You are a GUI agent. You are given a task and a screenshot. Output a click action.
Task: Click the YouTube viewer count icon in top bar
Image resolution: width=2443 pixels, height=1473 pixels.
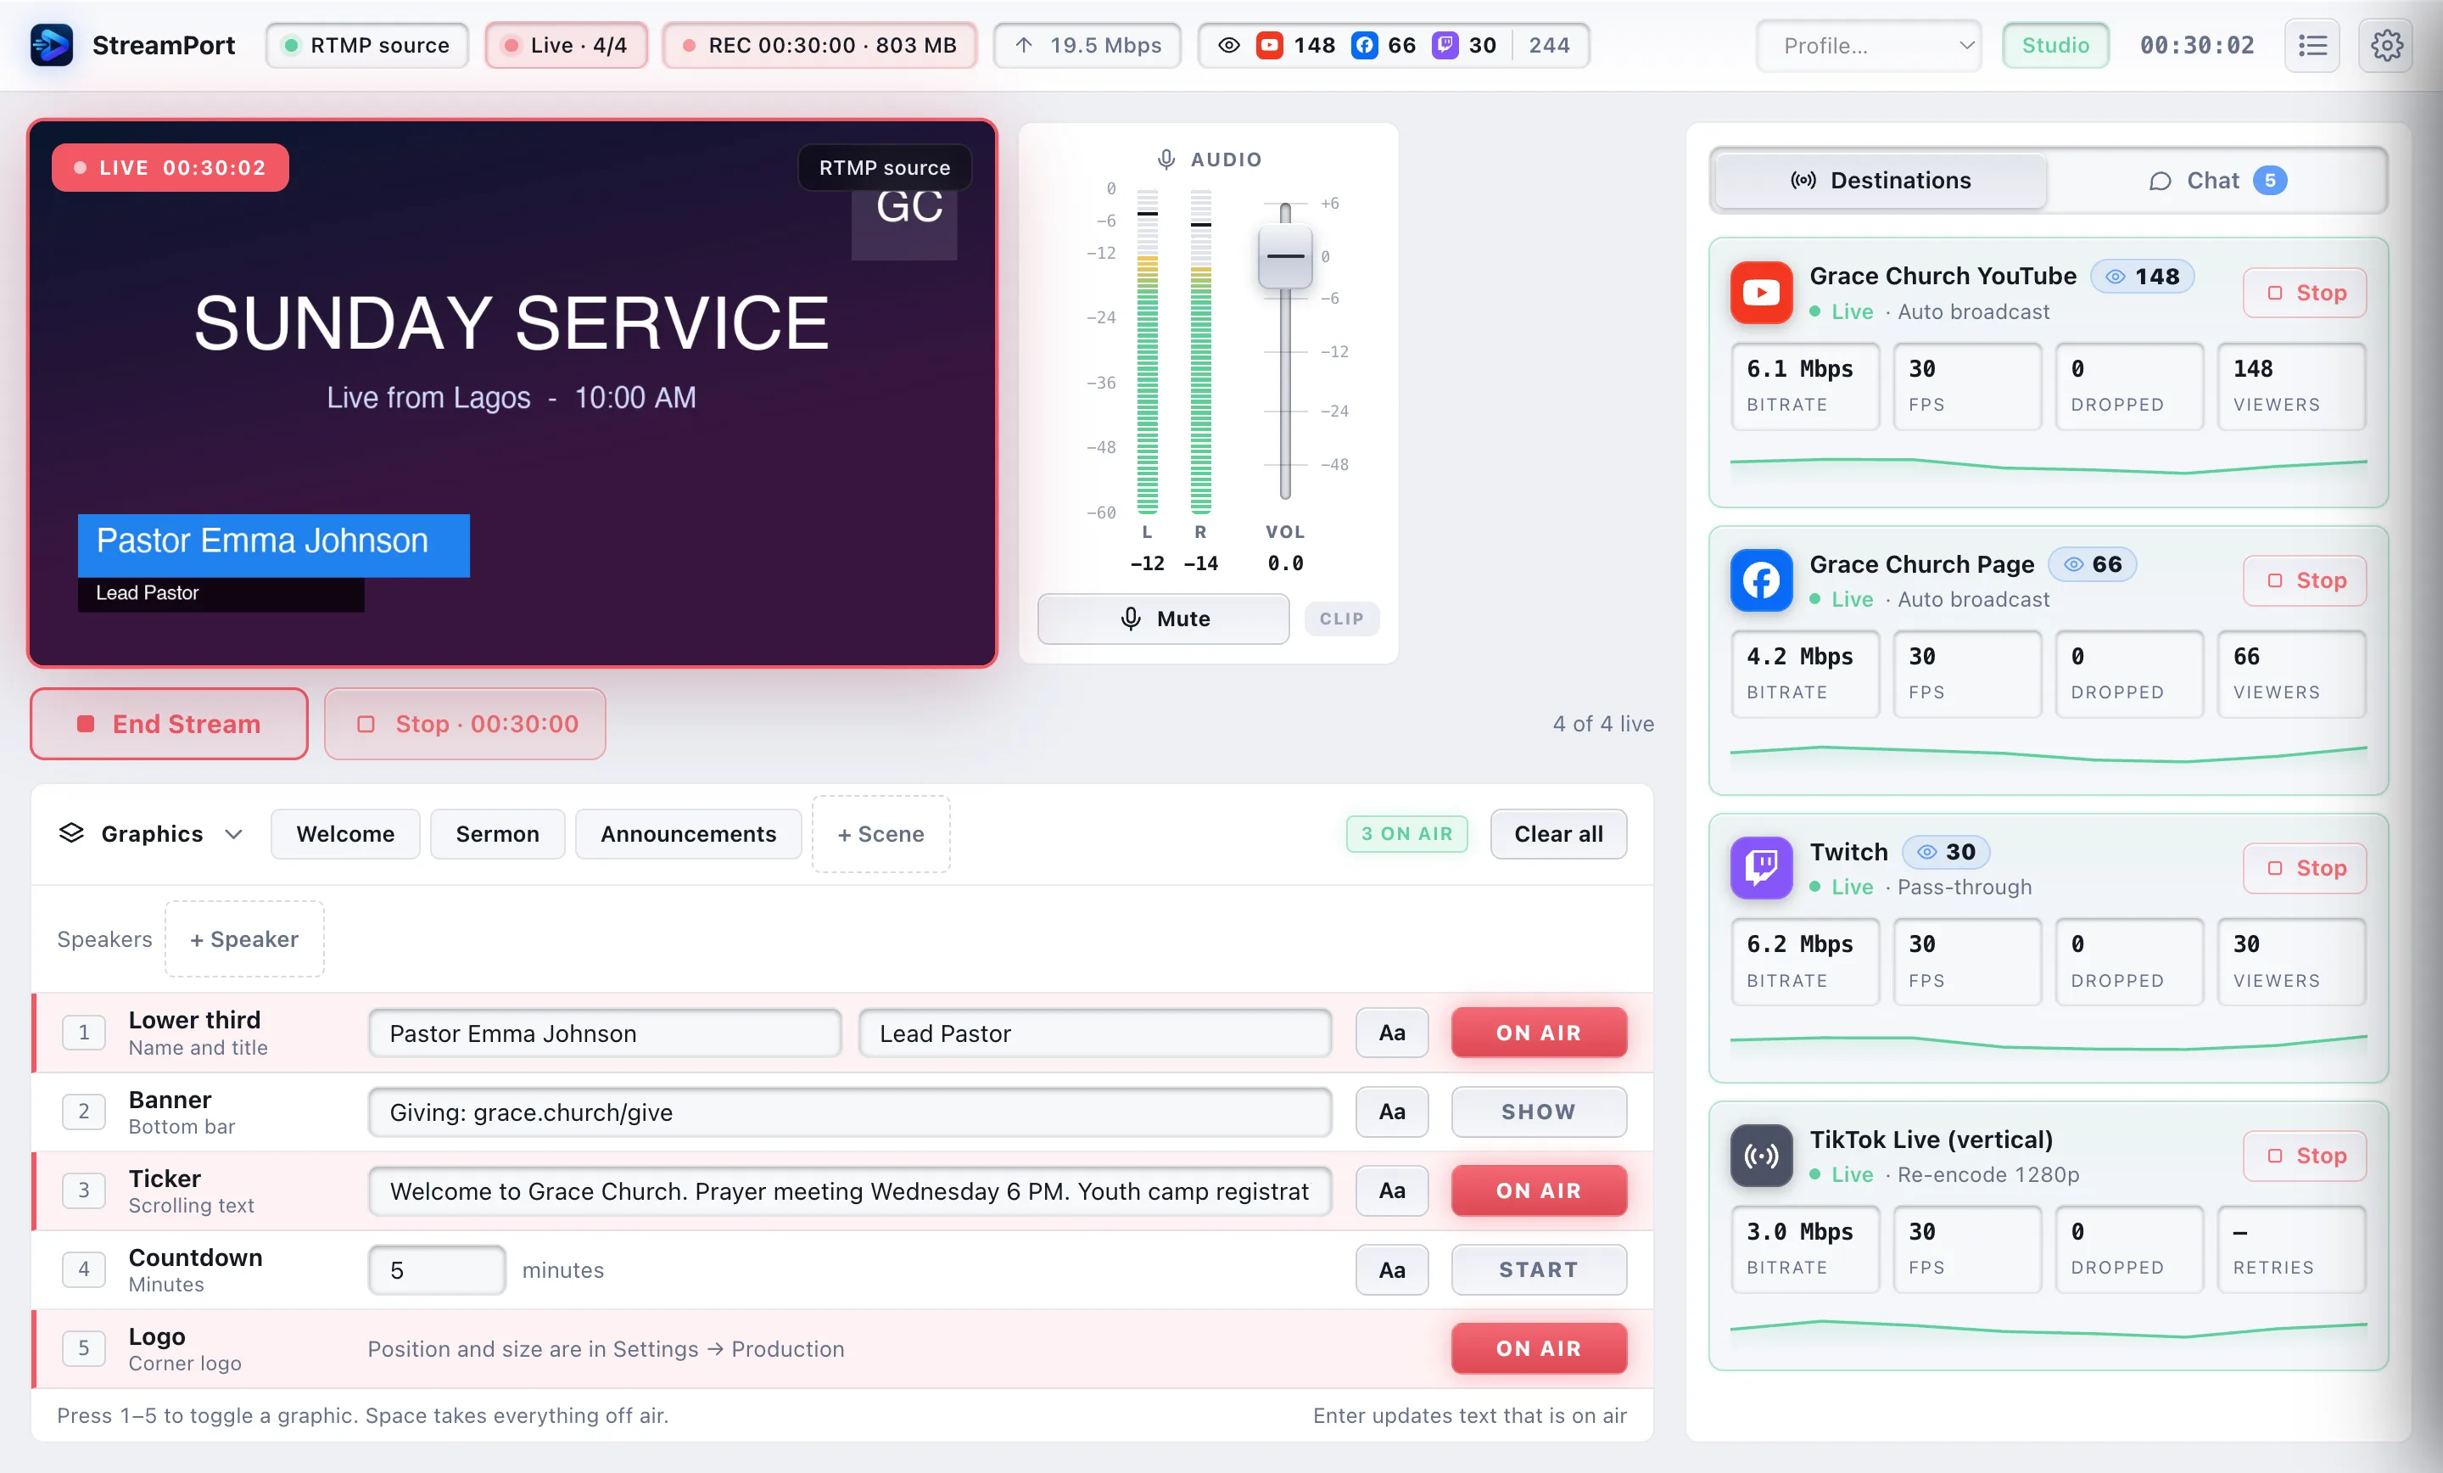pos(1269,46)
